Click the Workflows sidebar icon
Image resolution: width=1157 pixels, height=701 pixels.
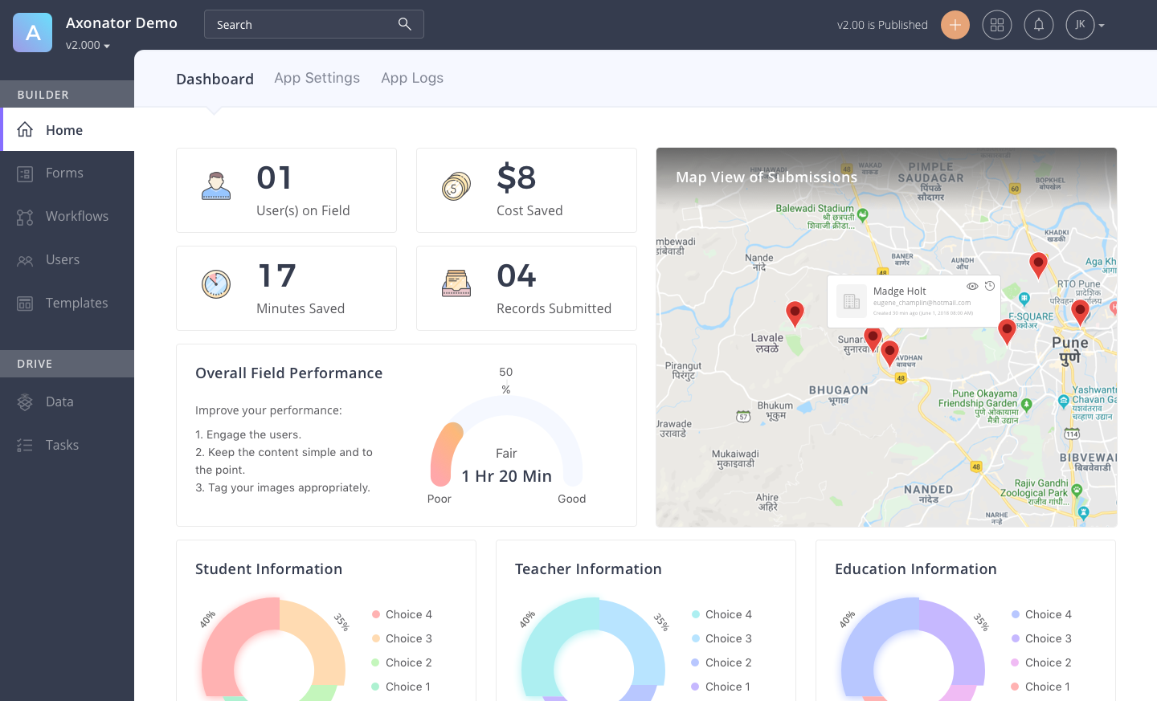[25, 217]
